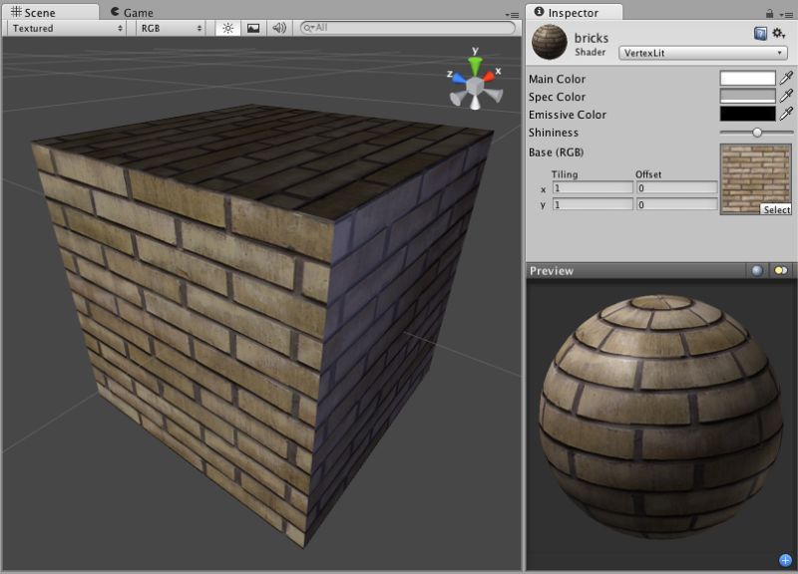Click the eyedropper next to Main Color

(x=788, y=78)
